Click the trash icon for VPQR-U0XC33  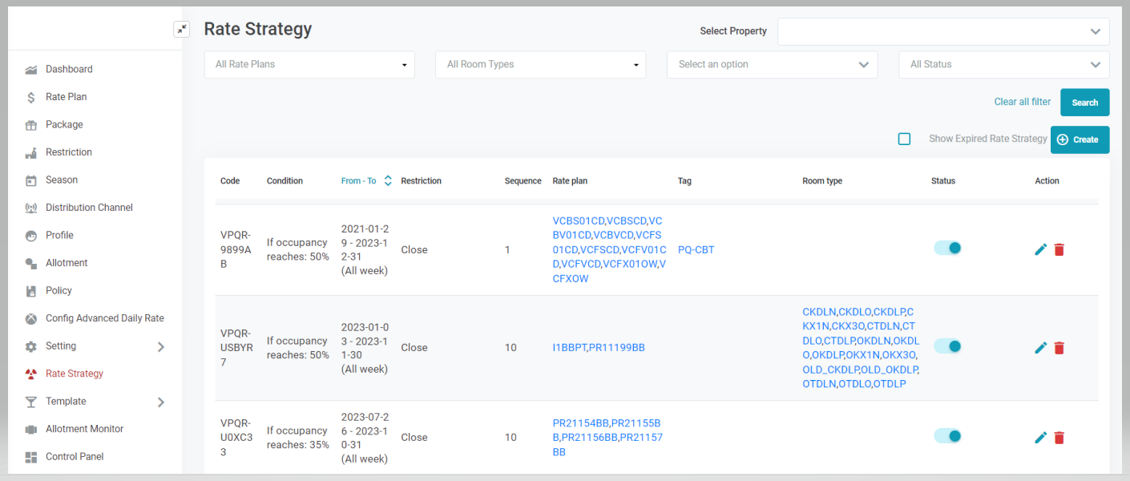click(1059, 437)
